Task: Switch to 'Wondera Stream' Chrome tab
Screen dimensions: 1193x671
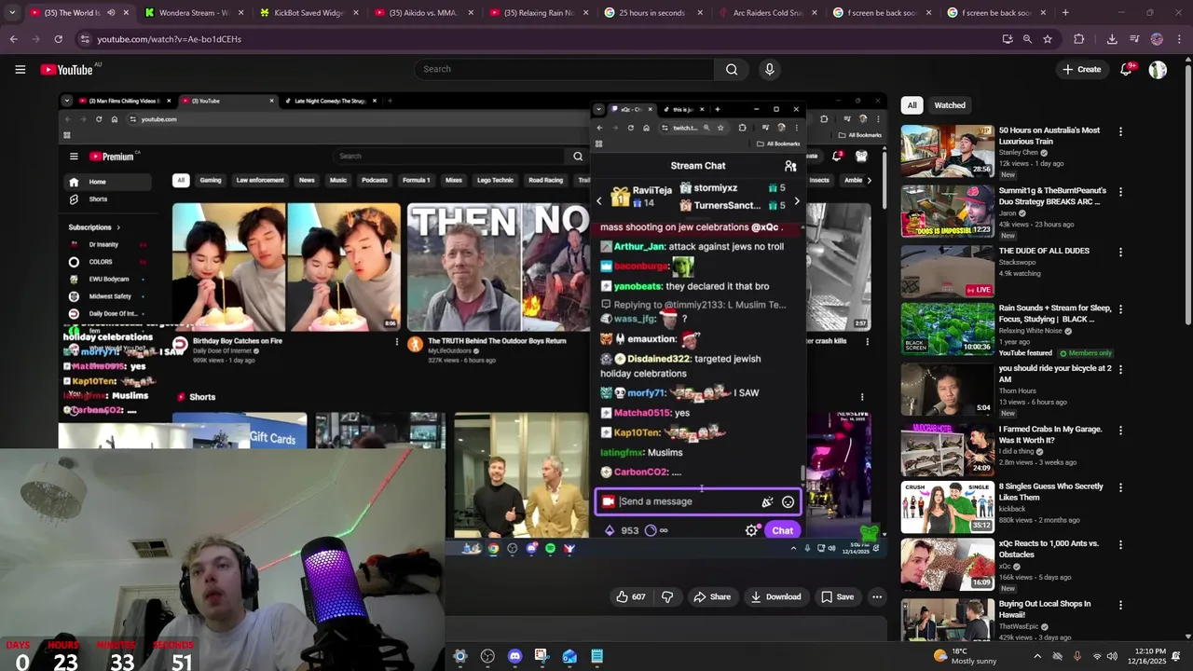Action: tap(193, 13)
